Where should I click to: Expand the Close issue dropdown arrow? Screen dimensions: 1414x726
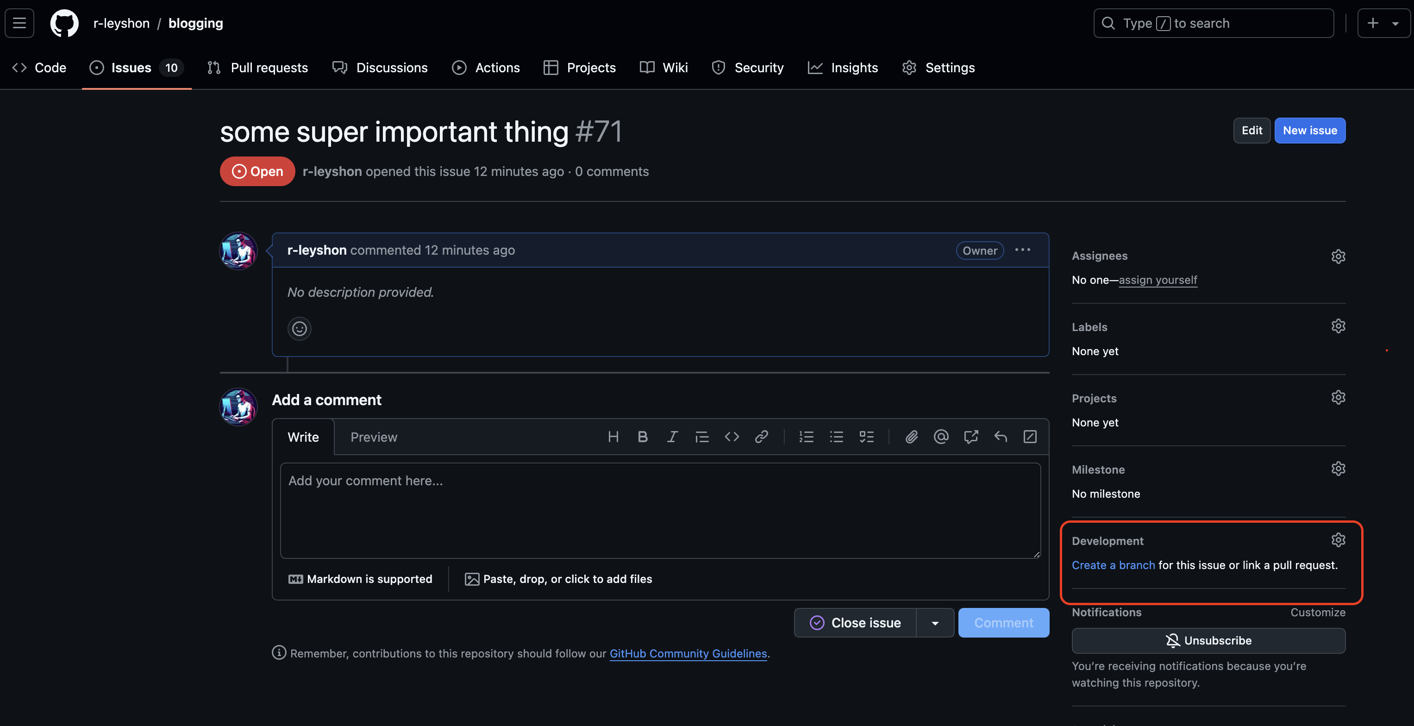[935, 623]
